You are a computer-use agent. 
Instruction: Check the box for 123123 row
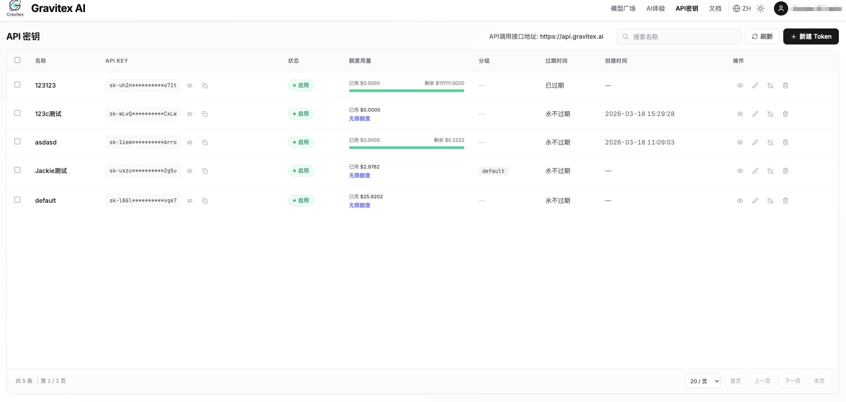[17, 84]
